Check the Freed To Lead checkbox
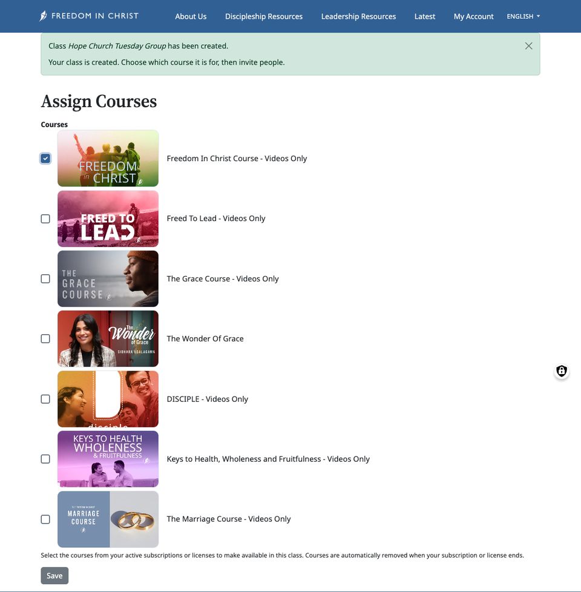The width and height of the screenshot is (581, 592). pos(45,219)
